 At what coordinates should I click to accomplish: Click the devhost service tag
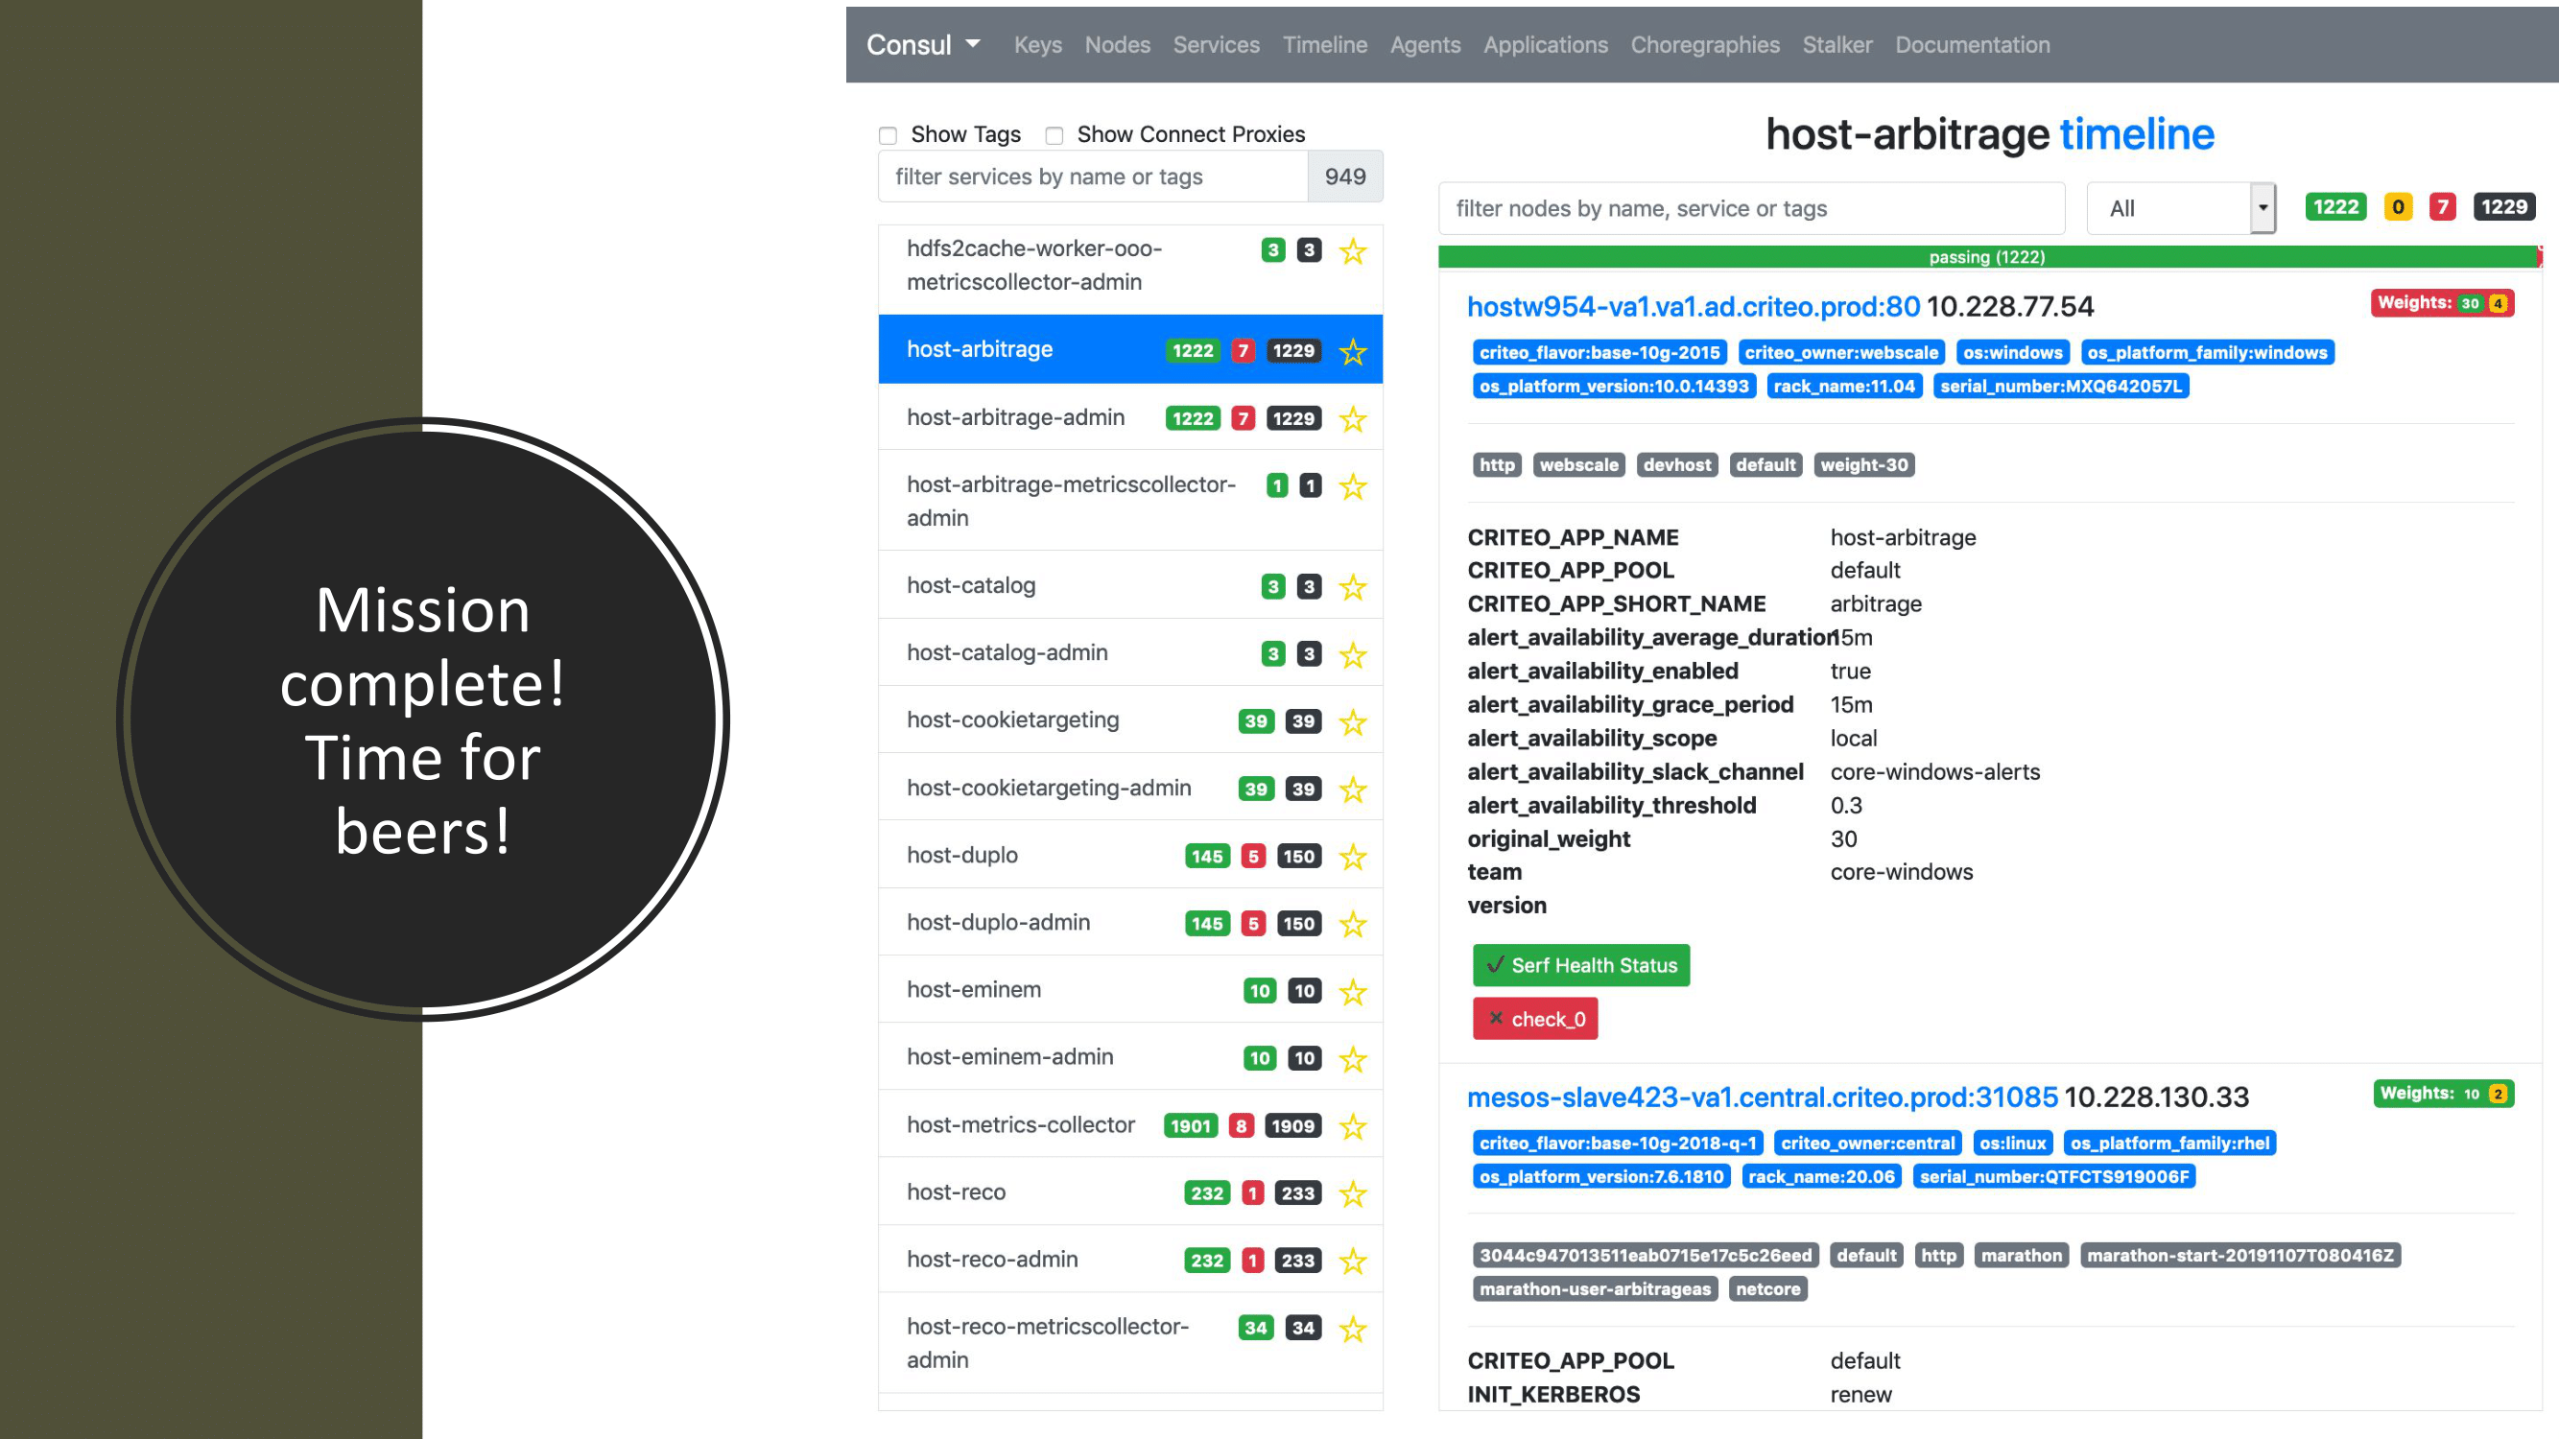(1677, 464)
